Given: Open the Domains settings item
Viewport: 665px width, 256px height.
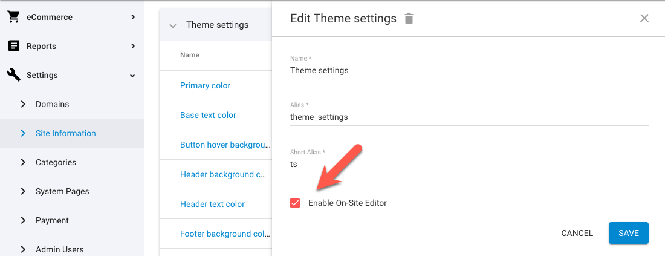Looking at the screenshot, I should (52, 104).
